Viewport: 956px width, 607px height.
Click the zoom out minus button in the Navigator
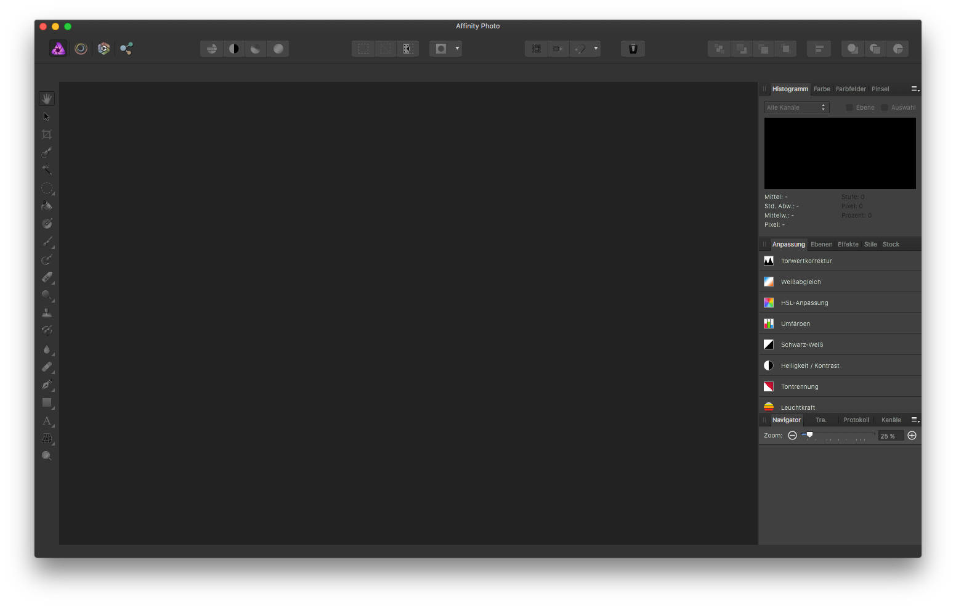coord(792,436)
